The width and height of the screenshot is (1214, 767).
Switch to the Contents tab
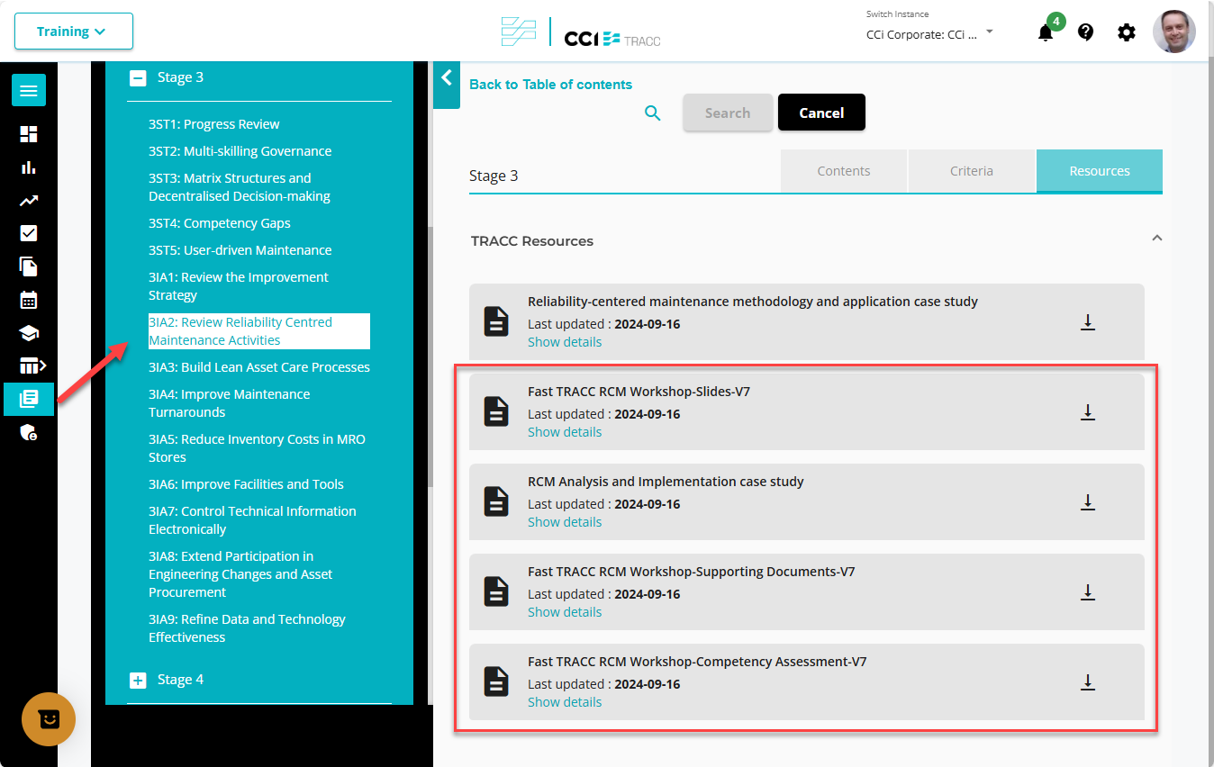point(843,171)
